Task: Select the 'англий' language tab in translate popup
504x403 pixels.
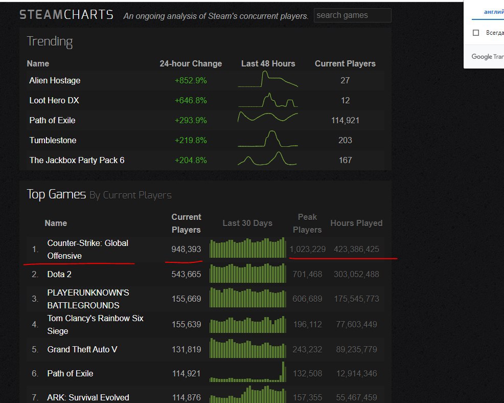Action: [x=494, y=12]
